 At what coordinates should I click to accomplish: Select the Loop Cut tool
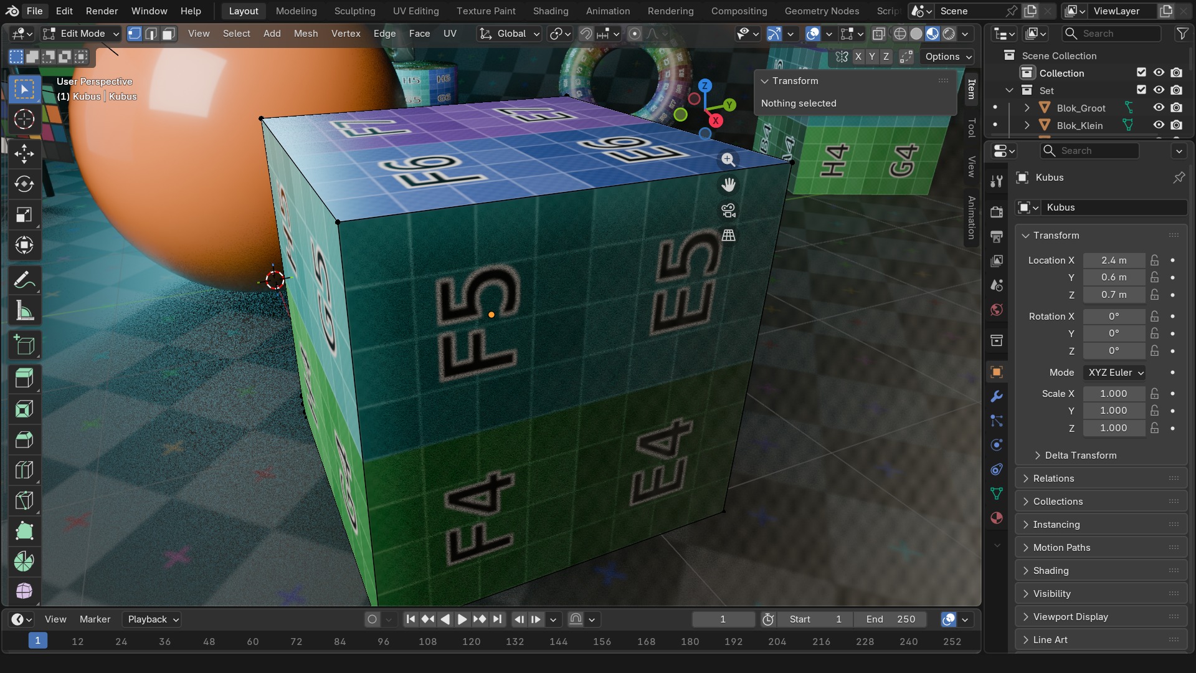24,470
